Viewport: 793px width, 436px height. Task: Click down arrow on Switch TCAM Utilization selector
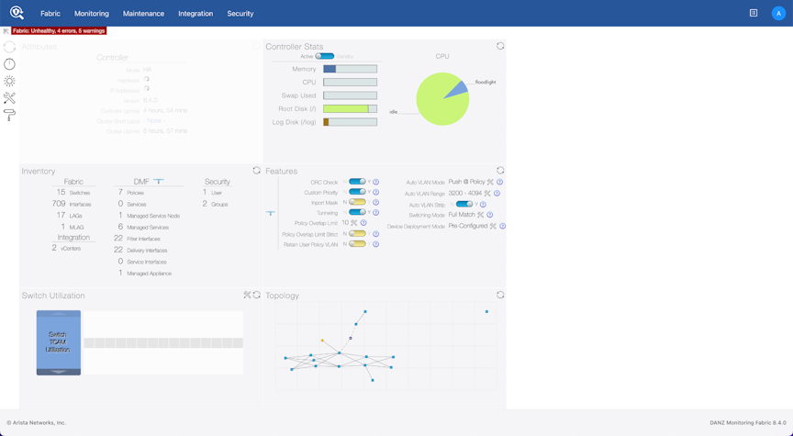coord(59,372)
